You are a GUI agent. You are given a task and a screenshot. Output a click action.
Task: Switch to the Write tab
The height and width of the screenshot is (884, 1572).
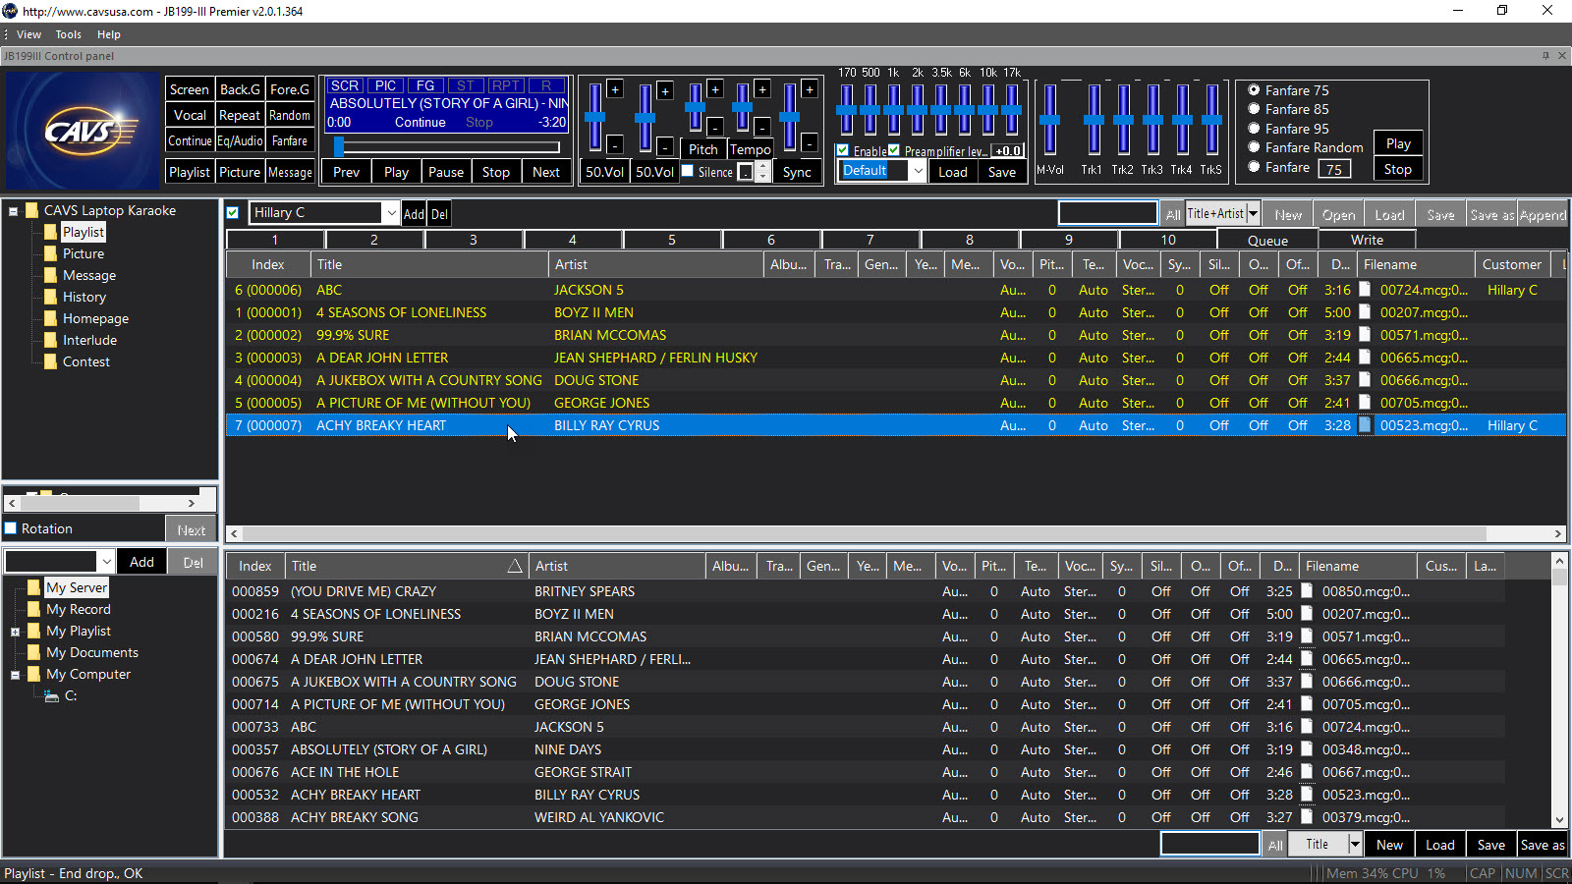point(1367,240)
